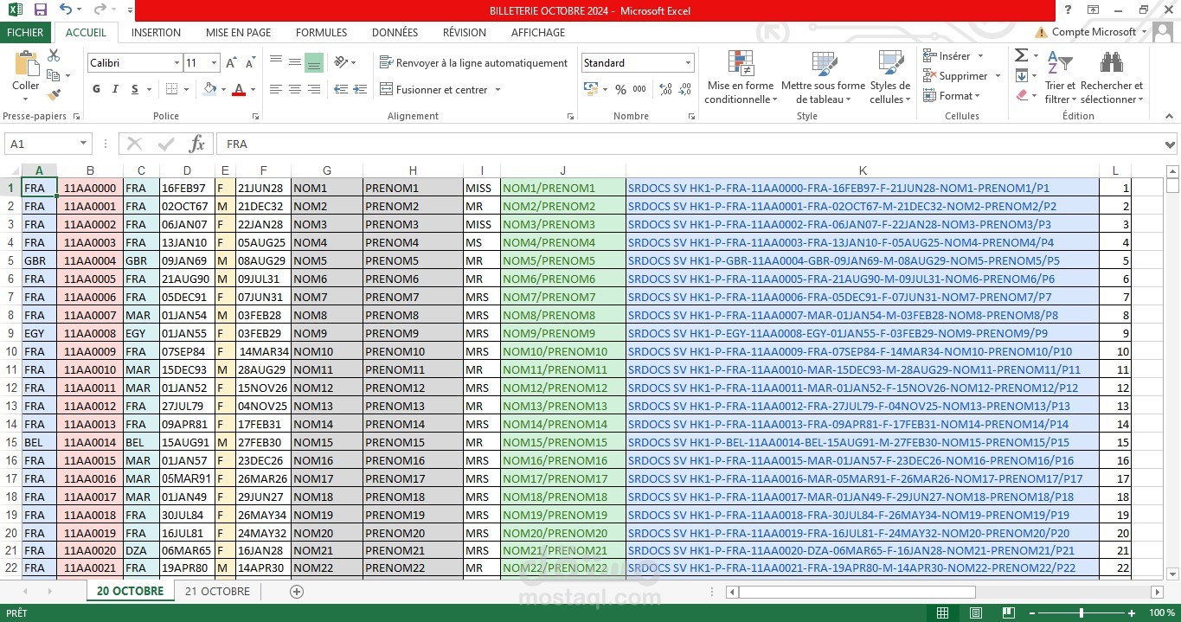The image size is (1181, 622).
Task: Click the AutoSum sigma icon
Action: tap(1021, 55)
